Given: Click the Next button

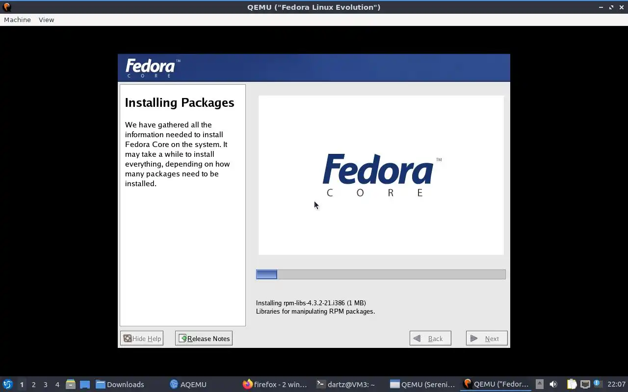Looking at the screenshot, I should tap(487, 338).
